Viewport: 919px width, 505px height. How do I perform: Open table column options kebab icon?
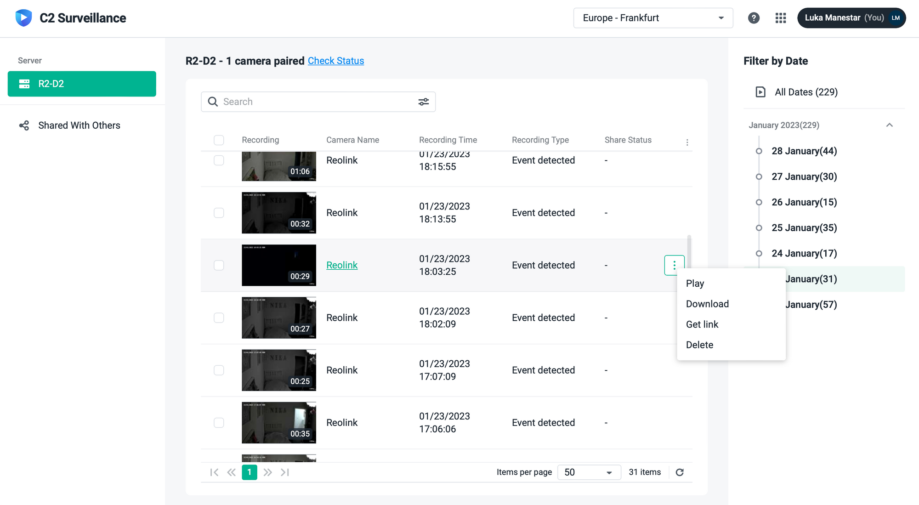[687, 142]
